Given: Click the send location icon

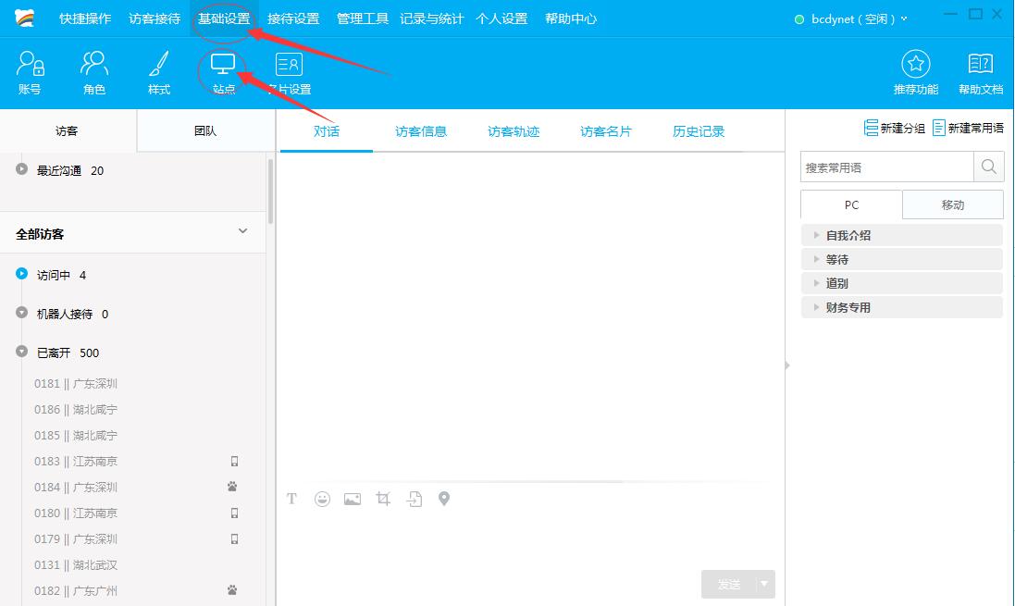Looking at the screenshot, I should tap(444, 499).
